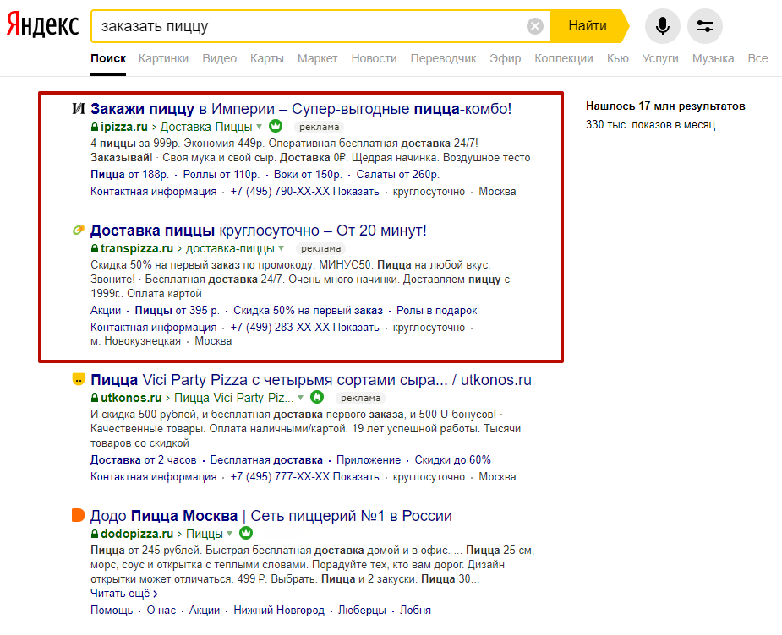Image resolution: width=782 pixels, height=635 pixels.
Task: Follow the Пицца от 188р. sitelink
Action: 129,175
